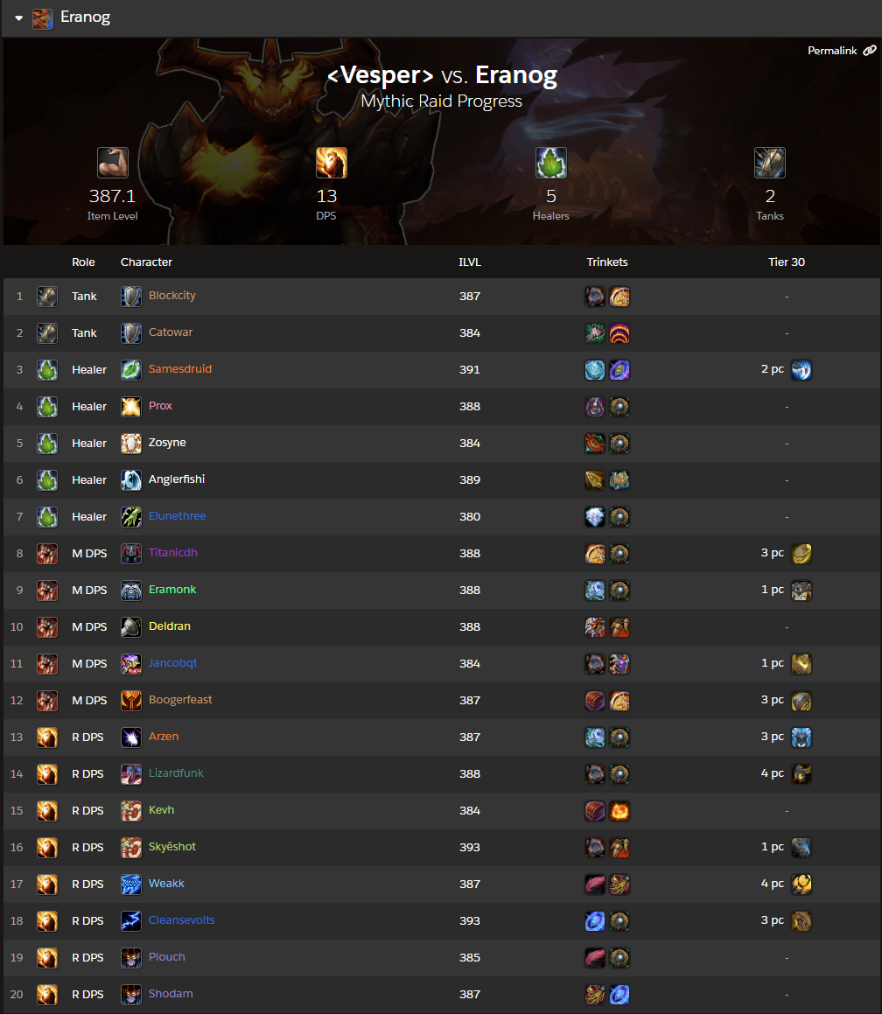Open the Anglerfishi character link
This screenshot has width=882, height=1014.
(x=177, y=479)
